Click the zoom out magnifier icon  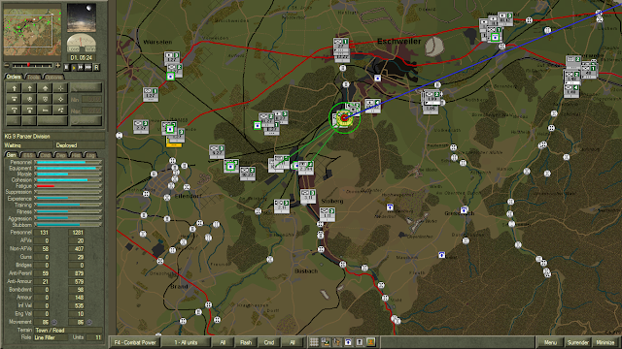[x=7, y=65]
